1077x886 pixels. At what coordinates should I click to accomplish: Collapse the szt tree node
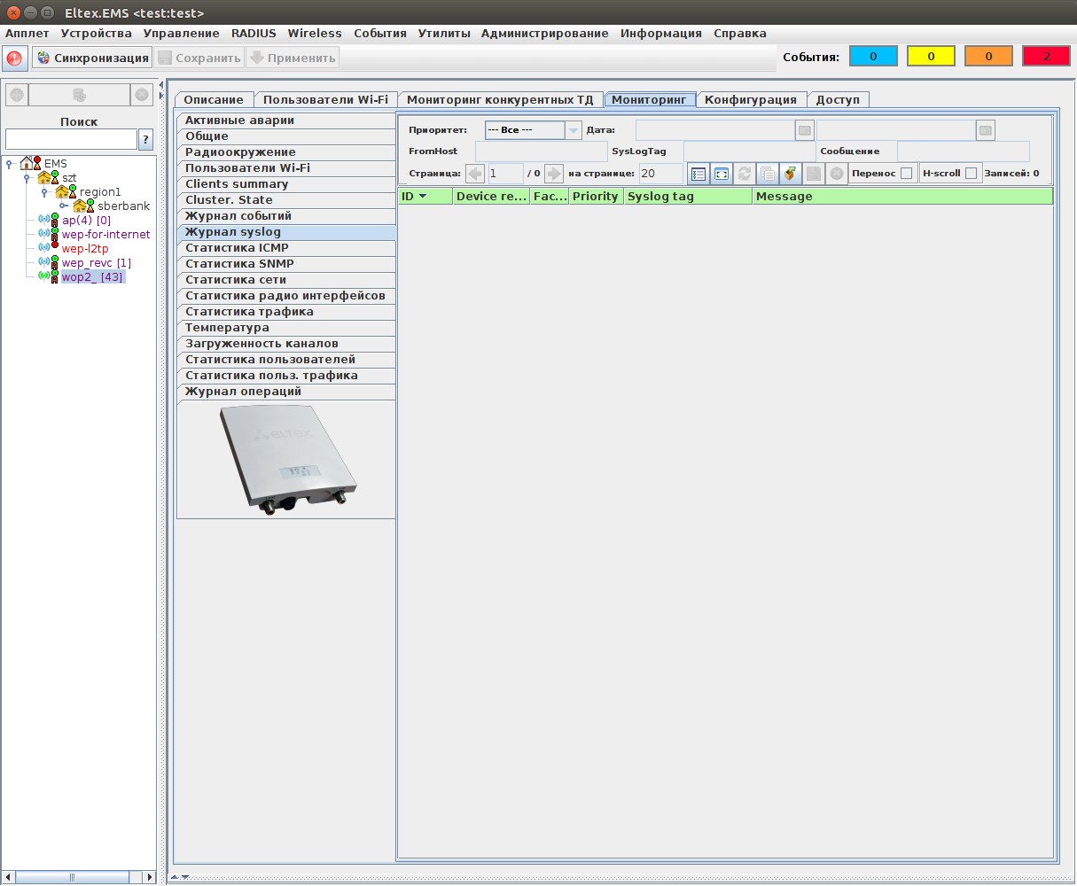27,178
